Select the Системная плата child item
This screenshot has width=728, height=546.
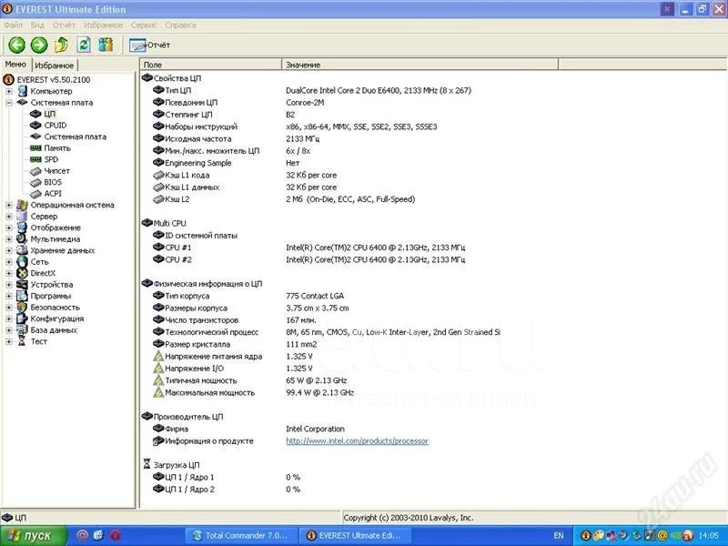76,137
